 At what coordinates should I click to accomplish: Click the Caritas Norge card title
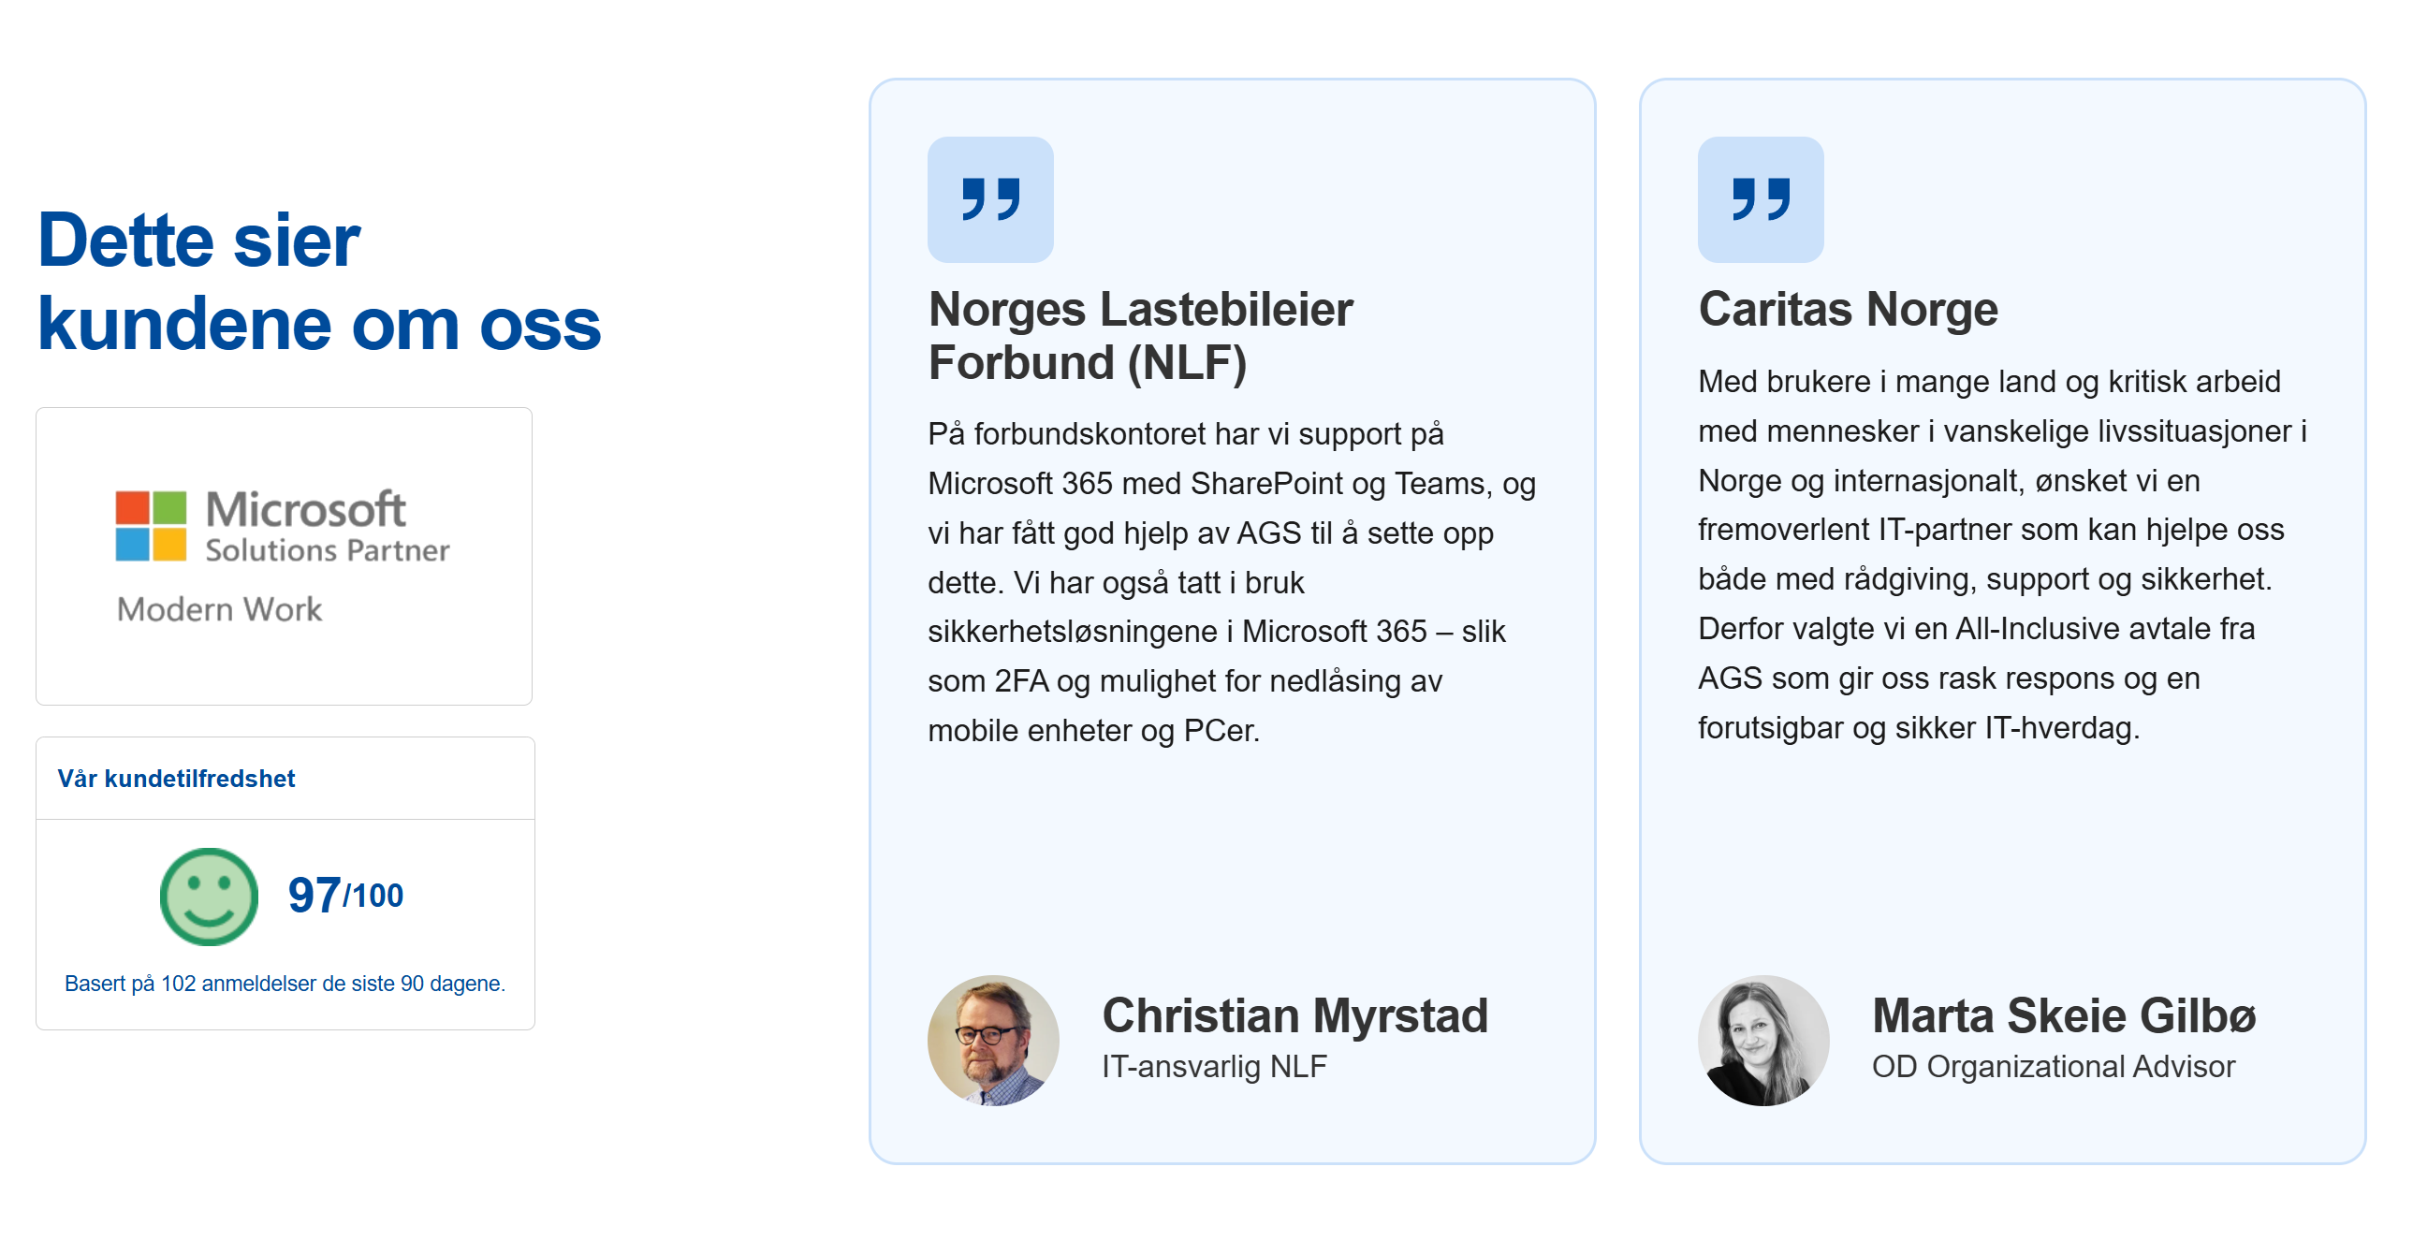(x=1848, y=309)
